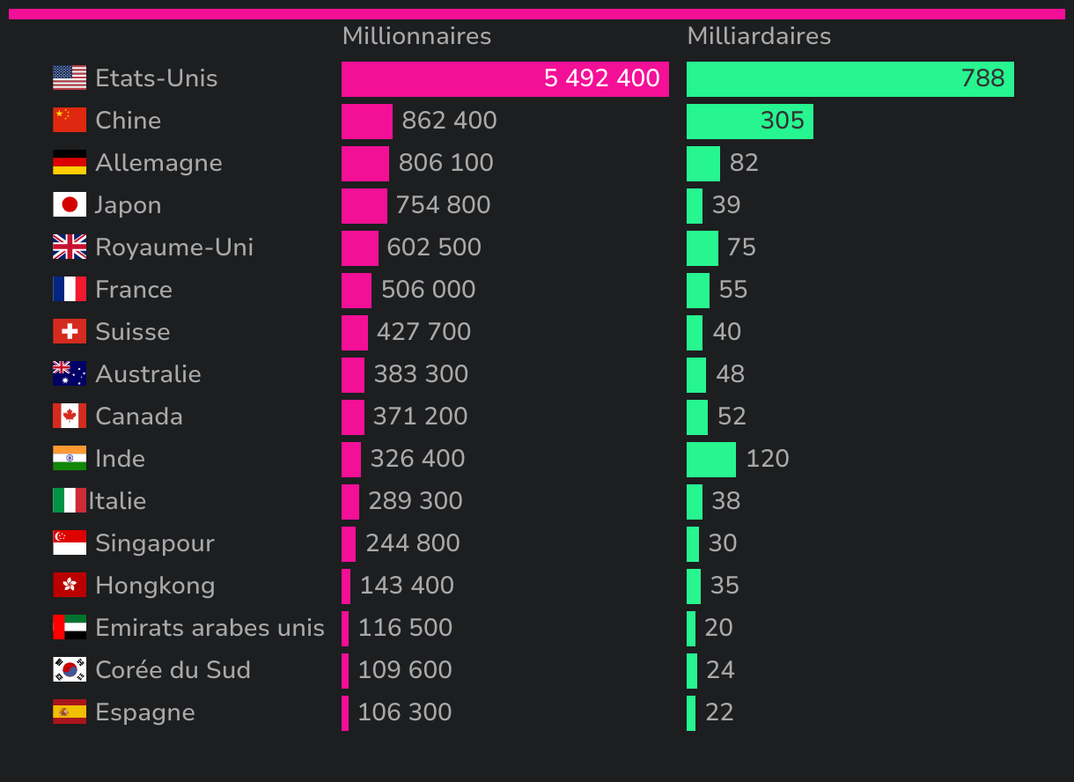This screenshot has height=782, width=1074.
Task: Click the Australia flag icon
Action: pos(70,373)
